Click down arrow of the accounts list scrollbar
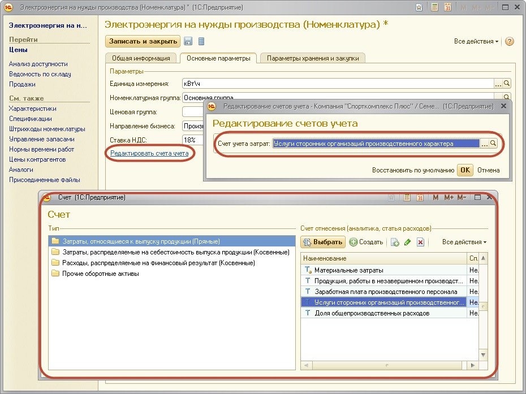Viewport: 526px width, 394px height. coord(483,355)
